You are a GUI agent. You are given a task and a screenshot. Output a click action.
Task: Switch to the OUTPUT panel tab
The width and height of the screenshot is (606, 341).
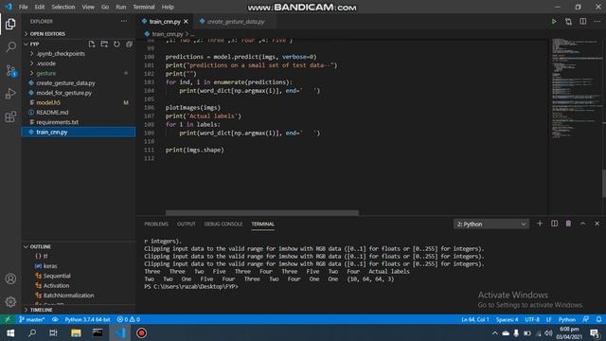point(187,224)
